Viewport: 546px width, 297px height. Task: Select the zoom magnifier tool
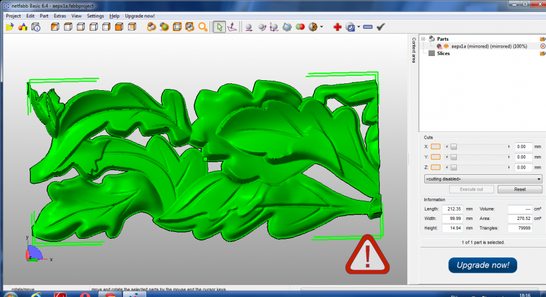click(203, 27)
